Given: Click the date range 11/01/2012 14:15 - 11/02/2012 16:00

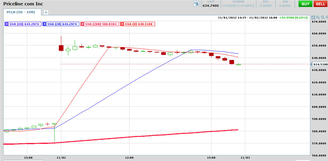Looking at the screenshot, I should click(x=247, y=18).
